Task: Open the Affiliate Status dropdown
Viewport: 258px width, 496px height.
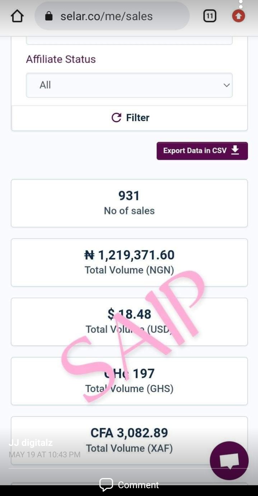Action: pyautogui.click(x=129, y=85)
